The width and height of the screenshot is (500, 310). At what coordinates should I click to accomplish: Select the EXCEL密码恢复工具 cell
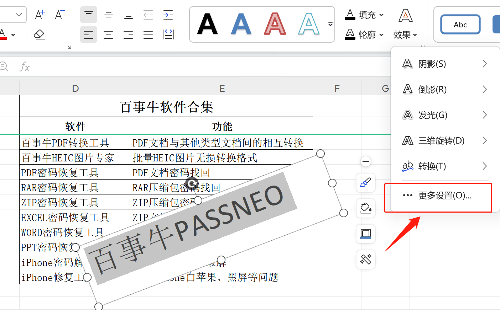click(x=75, y=217)
